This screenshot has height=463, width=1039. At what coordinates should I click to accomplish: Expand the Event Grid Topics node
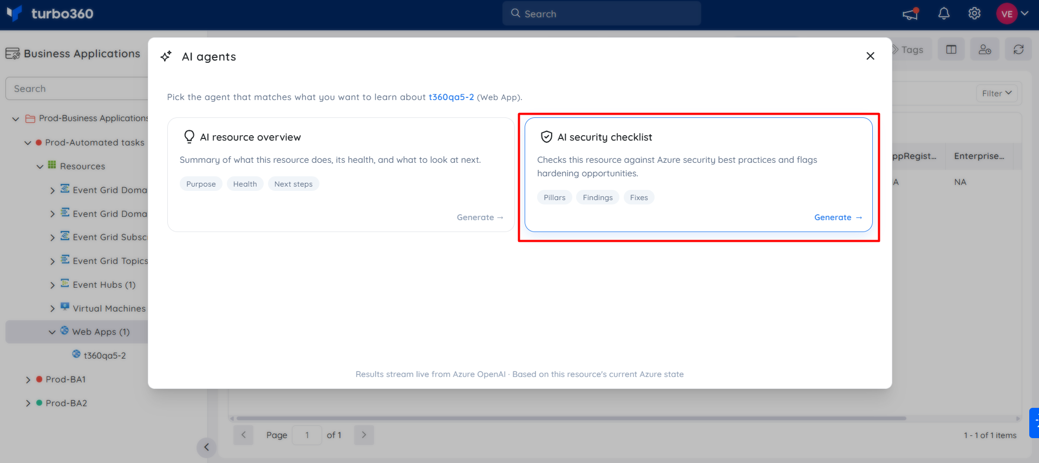53,261
